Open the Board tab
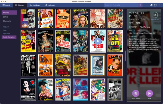Screen dimensions: 163x104 (x=6, y=5)
